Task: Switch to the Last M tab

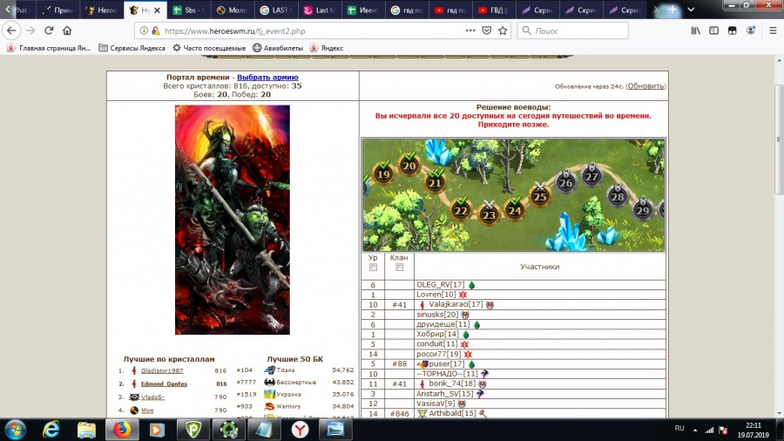Action: click(319, 10)
